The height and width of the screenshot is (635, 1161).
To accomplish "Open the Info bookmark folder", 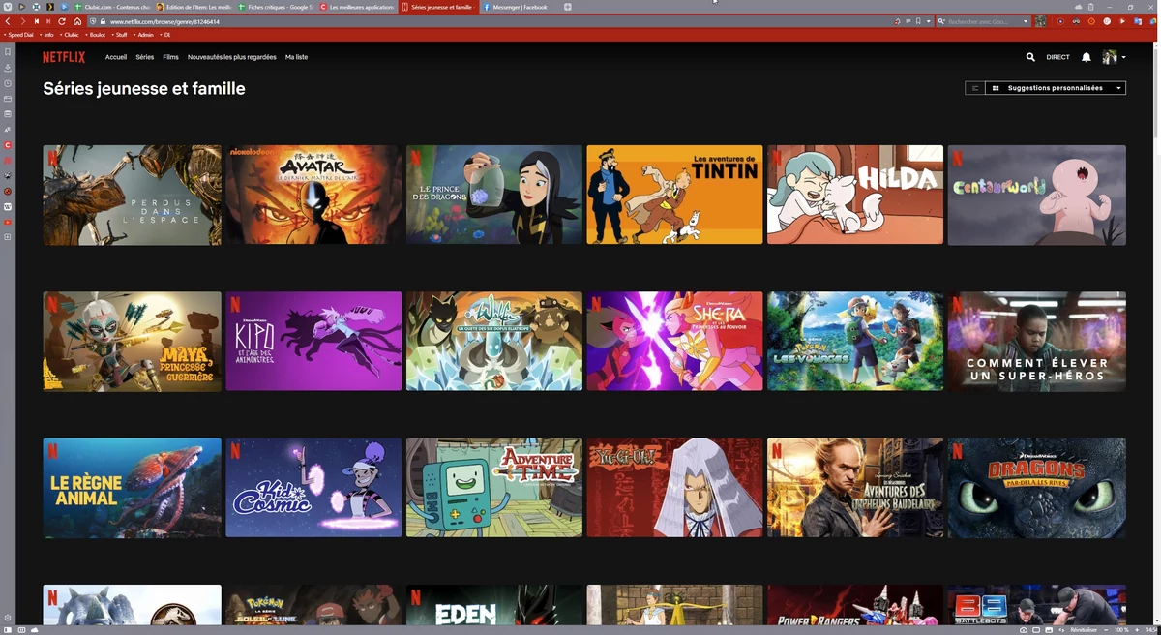I will click(x=47, y=35).
